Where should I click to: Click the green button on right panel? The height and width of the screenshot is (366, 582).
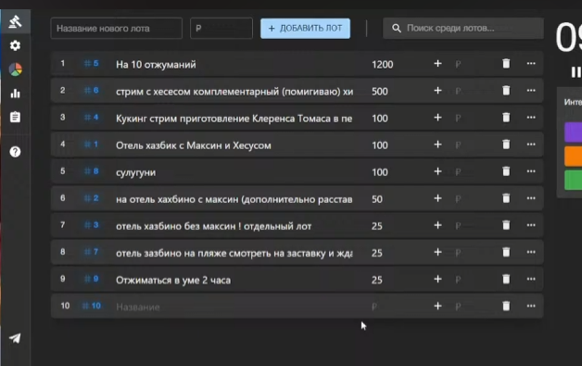click(573, 180)
